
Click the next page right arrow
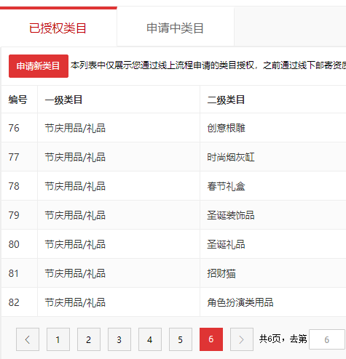[x=242, y=339]
